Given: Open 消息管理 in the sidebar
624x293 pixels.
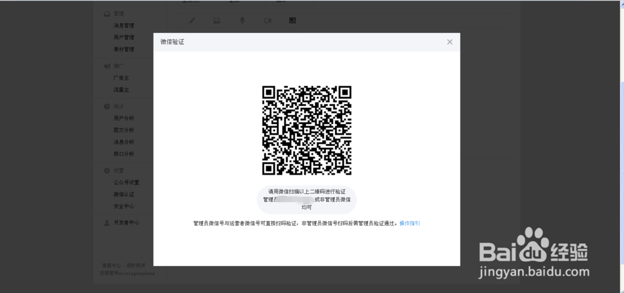Looking at the screenshot, I should 124,26.
